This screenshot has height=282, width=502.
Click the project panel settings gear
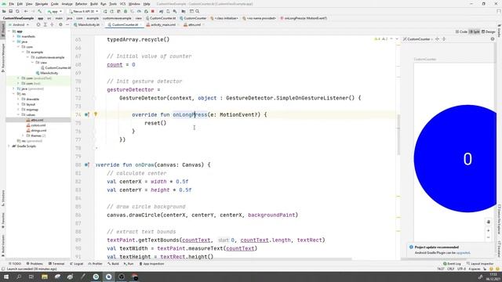click(60, 24)
